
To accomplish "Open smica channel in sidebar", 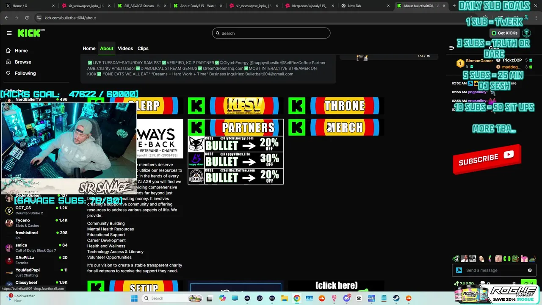I will pos(36,247).
